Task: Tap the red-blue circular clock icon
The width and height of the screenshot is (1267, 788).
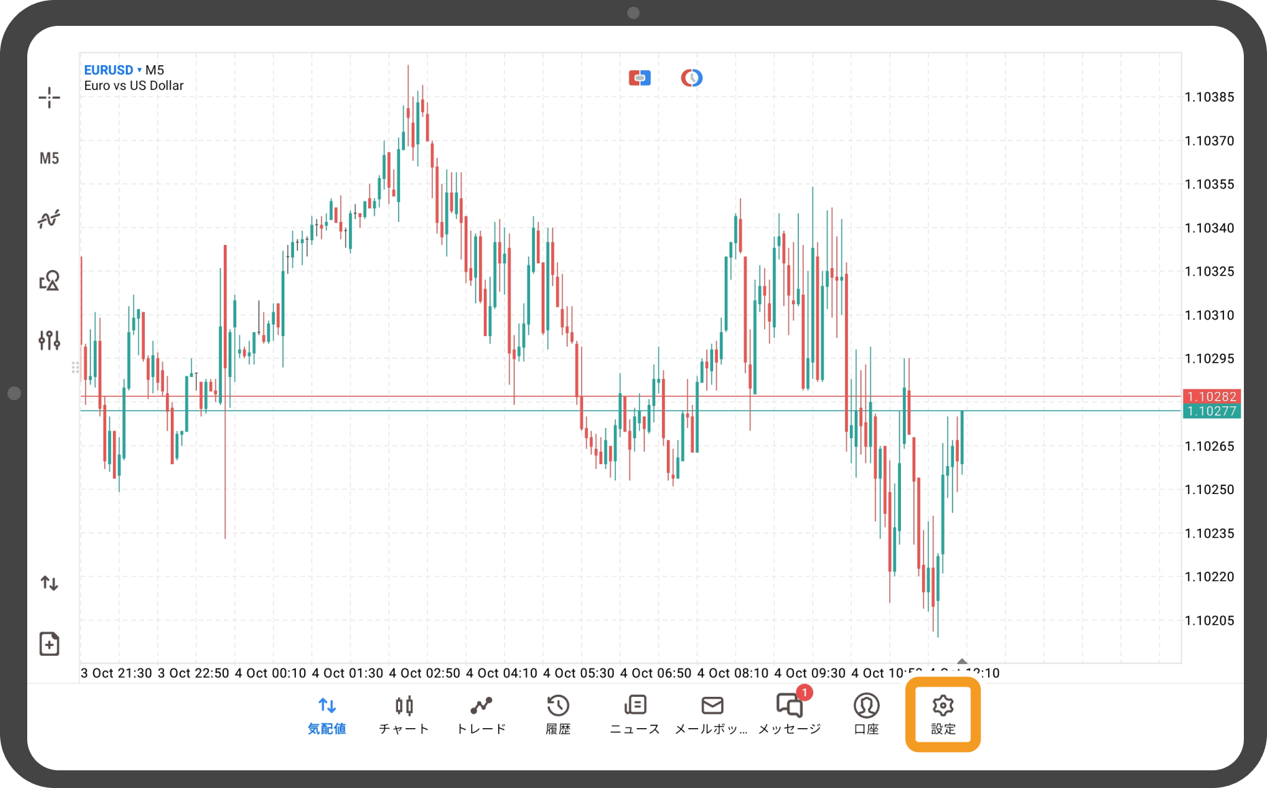Action: (x=691, y=78)
